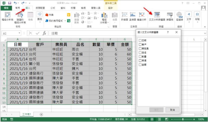Close the Insert Slicer dialog
This screenshot has width=208, height=122.
coord(177,32)
